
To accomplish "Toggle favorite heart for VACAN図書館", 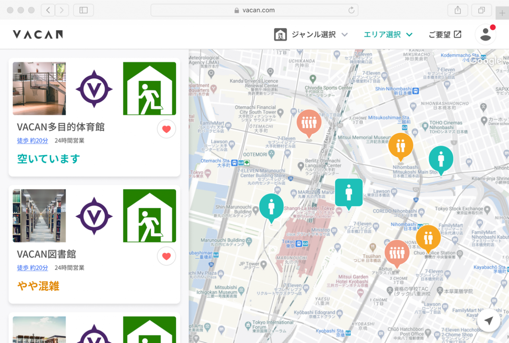I will click(x=166, y=256).
